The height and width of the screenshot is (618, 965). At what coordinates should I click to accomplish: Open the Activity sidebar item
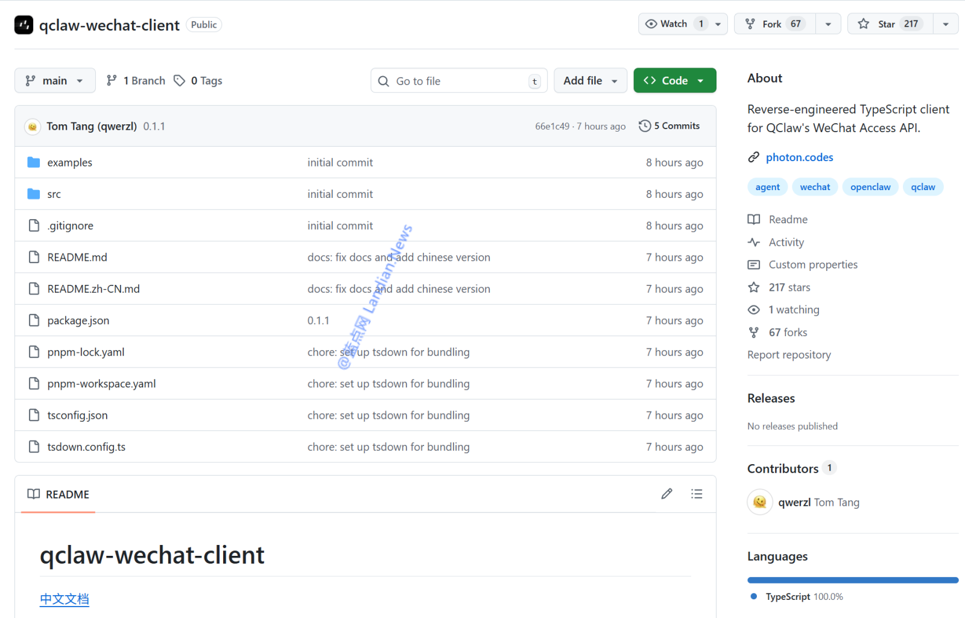click(x=786, y=243)
